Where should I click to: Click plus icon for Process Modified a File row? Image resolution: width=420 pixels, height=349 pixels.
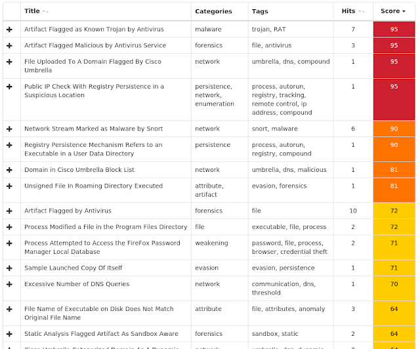click(9, 227)
